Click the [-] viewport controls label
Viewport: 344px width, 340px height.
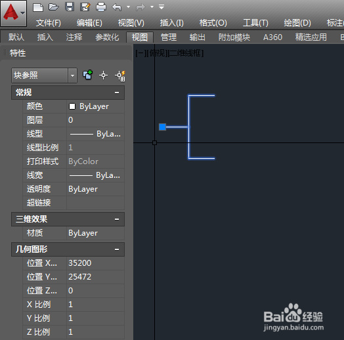[140, 53]
